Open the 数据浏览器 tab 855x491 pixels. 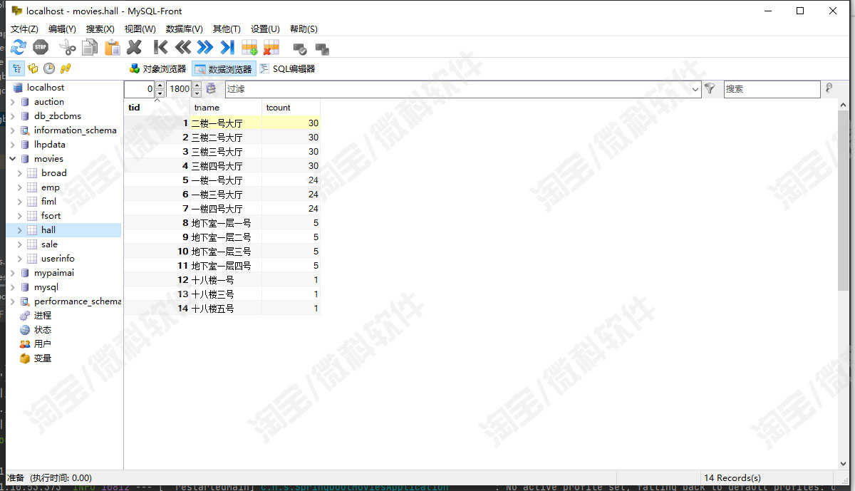click(x=223, y=69)
